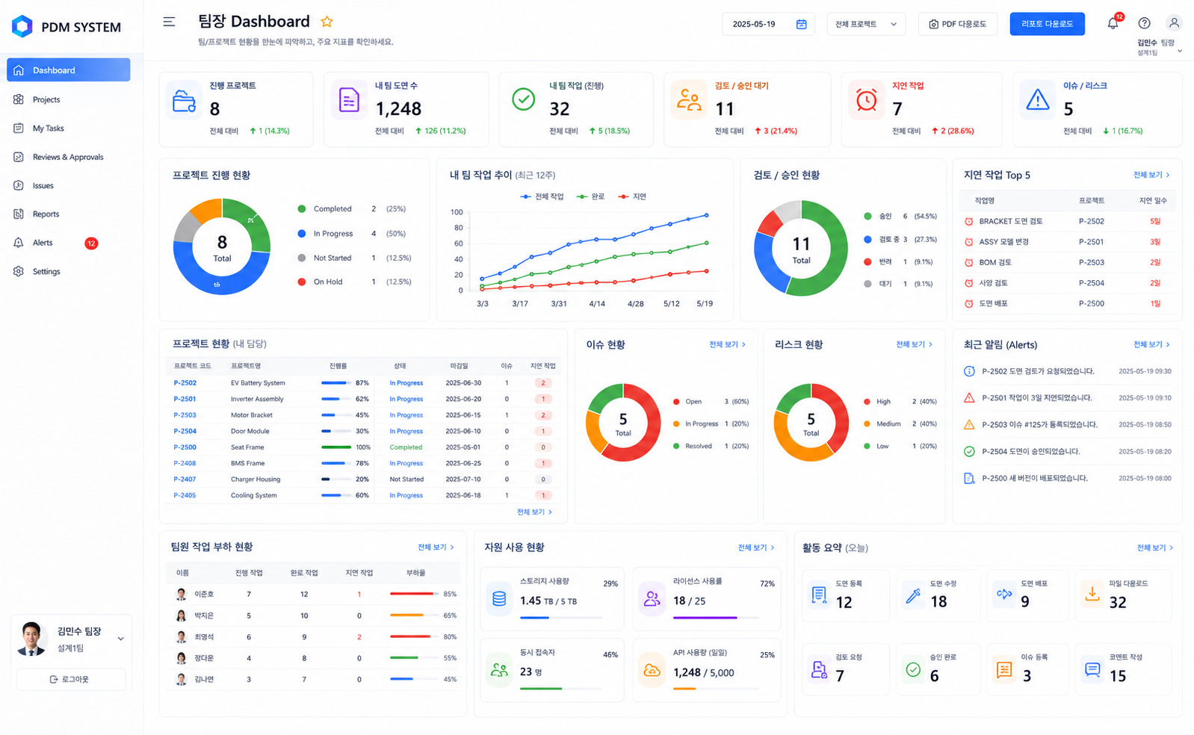This screenshot has width=1194, height=735.
Task: Click the 도면 등록 activity icon
Action: coord(819,595)
